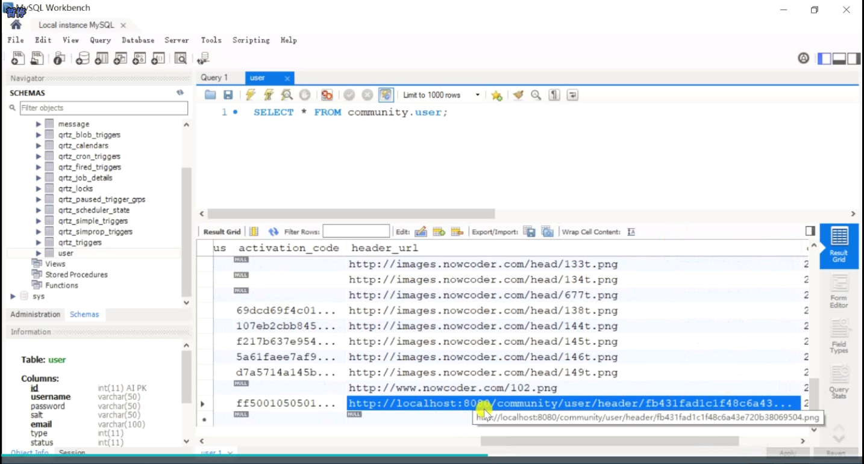Viewport: 864px width, 464px height.
Task: Open find panel magnifier icon in editor
Action: tap(536, 95)
